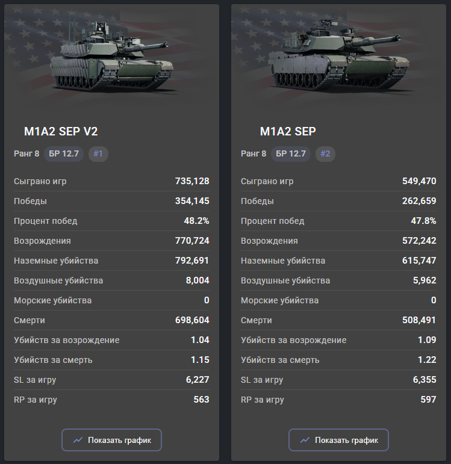
Task: Click Смерти value 508,491
Action: click(x=419, y=320)
